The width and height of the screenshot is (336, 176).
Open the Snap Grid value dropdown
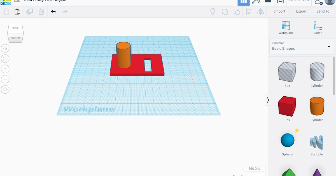pyautogui.click(x=257, y=175)
